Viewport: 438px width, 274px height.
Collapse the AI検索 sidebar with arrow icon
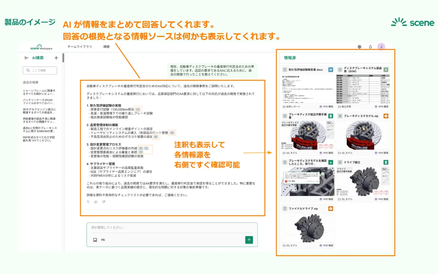(x=27, y=58)
